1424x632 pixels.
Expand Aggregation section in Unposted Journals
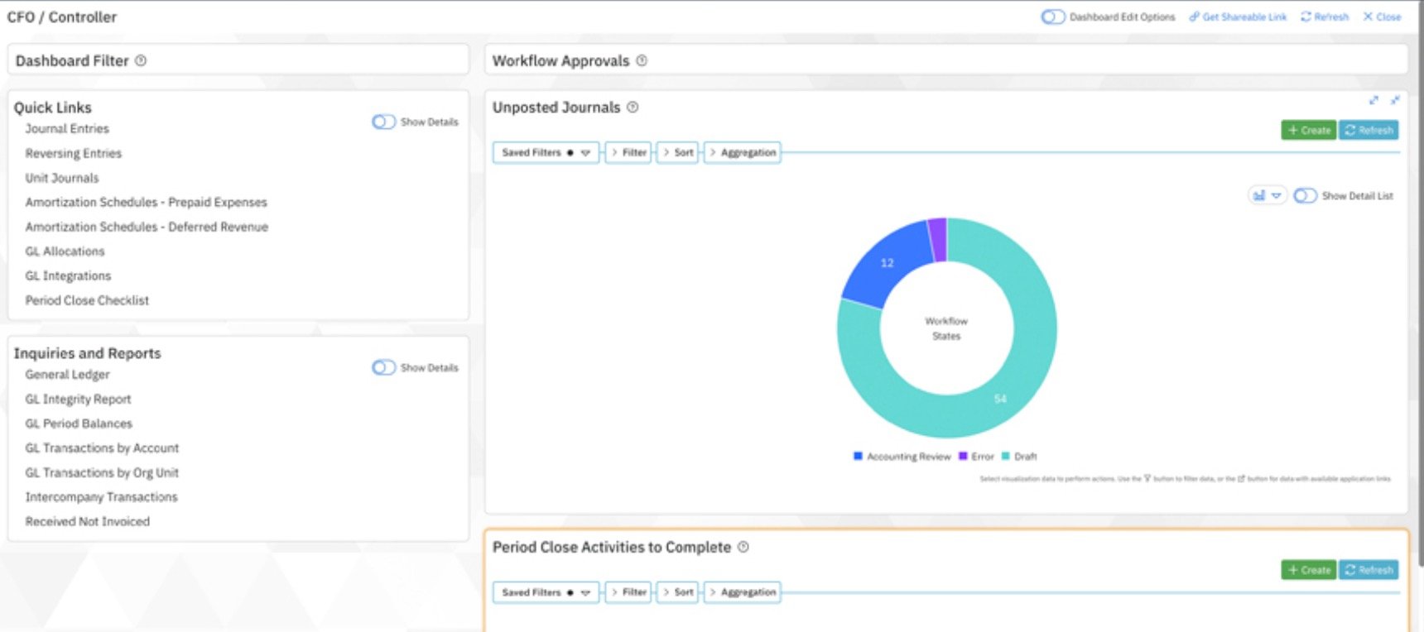[x=743, y=152]
